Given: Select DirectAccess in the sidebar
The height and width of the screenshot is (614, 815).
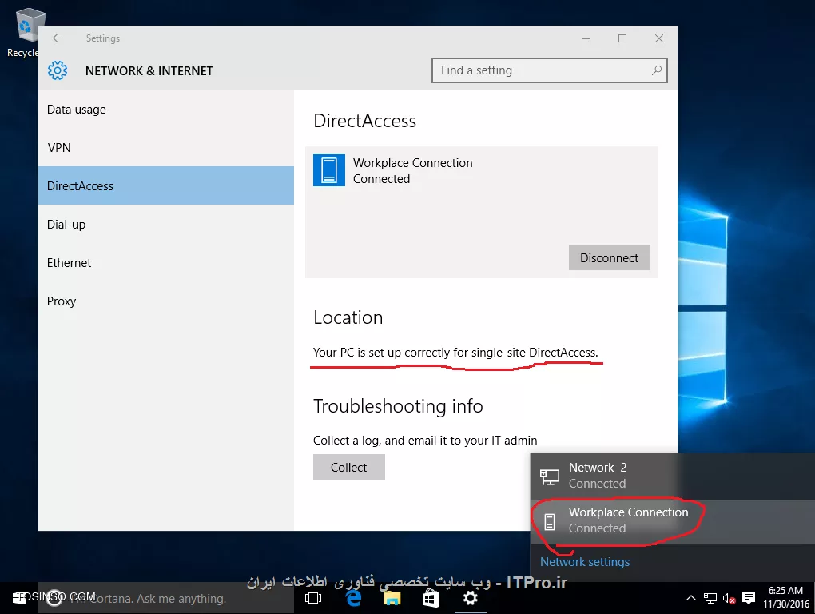Looking at the screenshot, I should pos(166,185).
